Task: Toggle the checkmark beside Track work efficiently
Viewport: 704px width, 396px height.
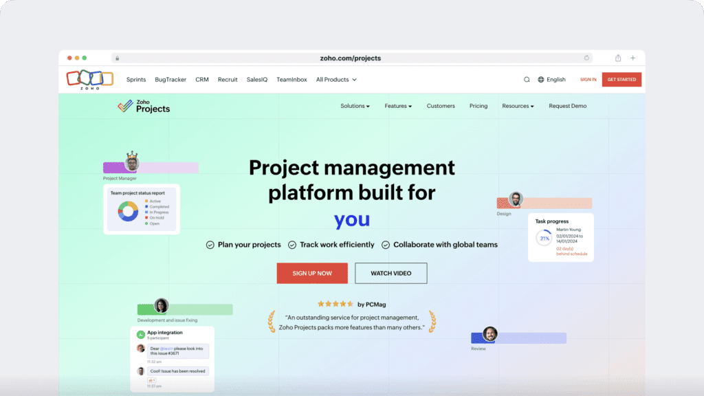Action: tap(294, 244)
